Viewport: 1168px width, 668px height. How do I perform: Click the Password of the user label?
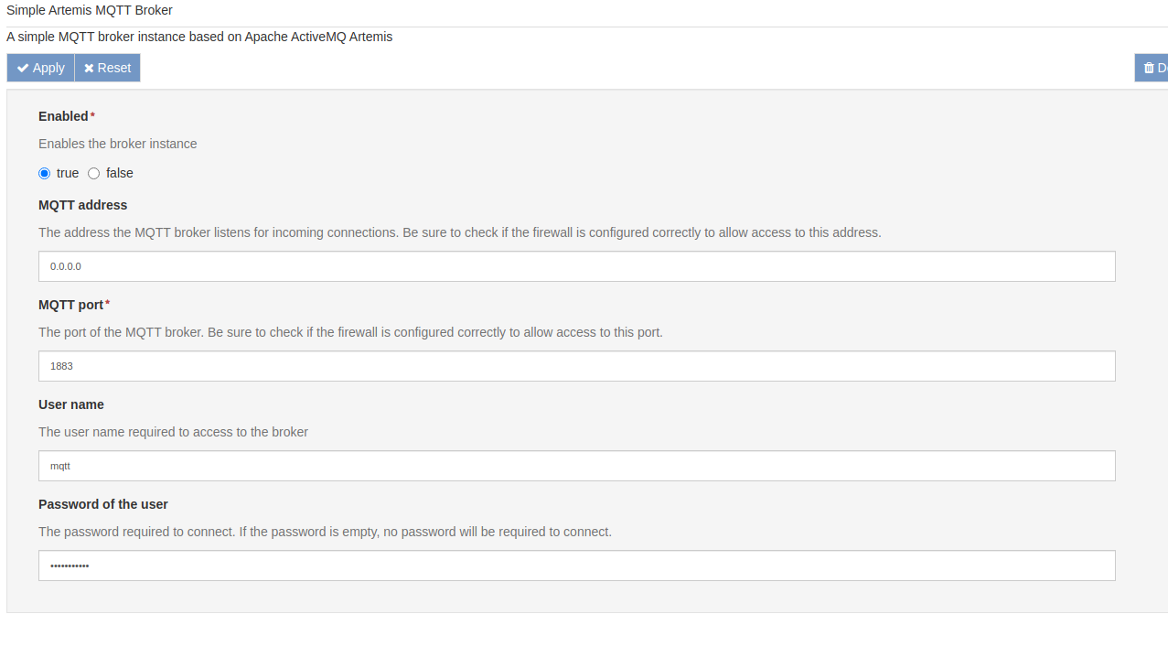coord(102,504)
